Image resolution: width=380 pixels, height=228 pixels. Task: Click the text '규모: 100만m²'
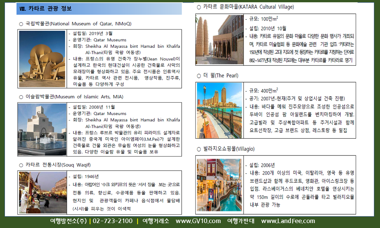tap(264, 19)
